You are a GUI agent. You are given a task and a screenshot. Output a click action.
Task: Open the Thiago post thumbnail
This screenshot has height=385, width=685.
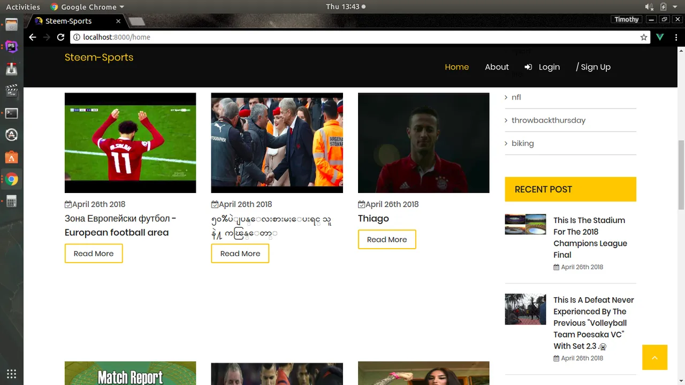pos(423,143)
